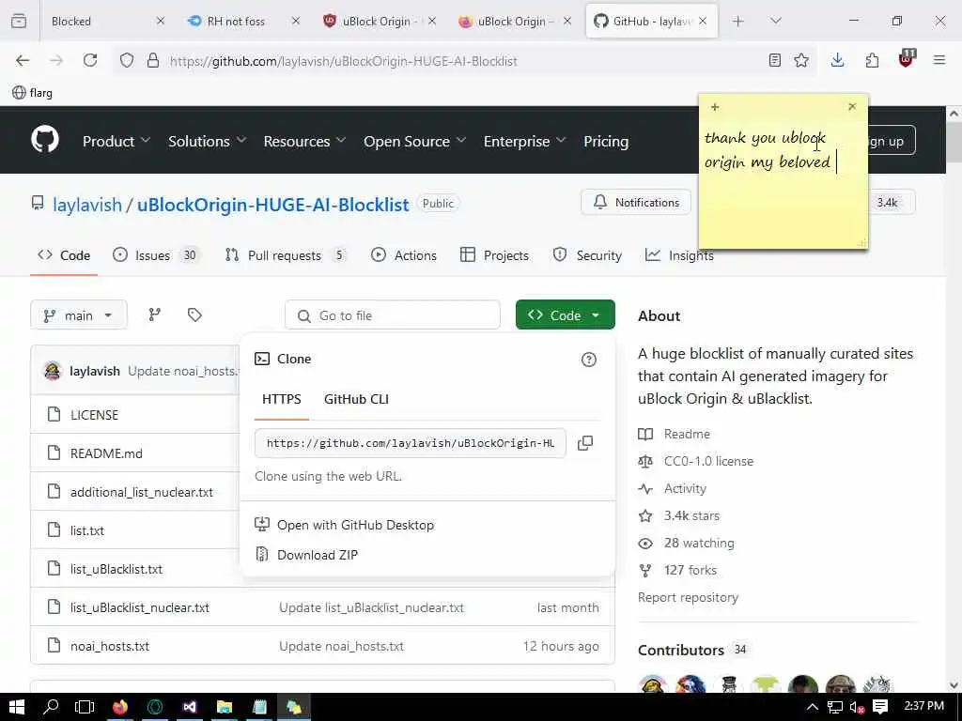Click the browser address bar URL
The image size is (962, 721).
click(344, 61)
